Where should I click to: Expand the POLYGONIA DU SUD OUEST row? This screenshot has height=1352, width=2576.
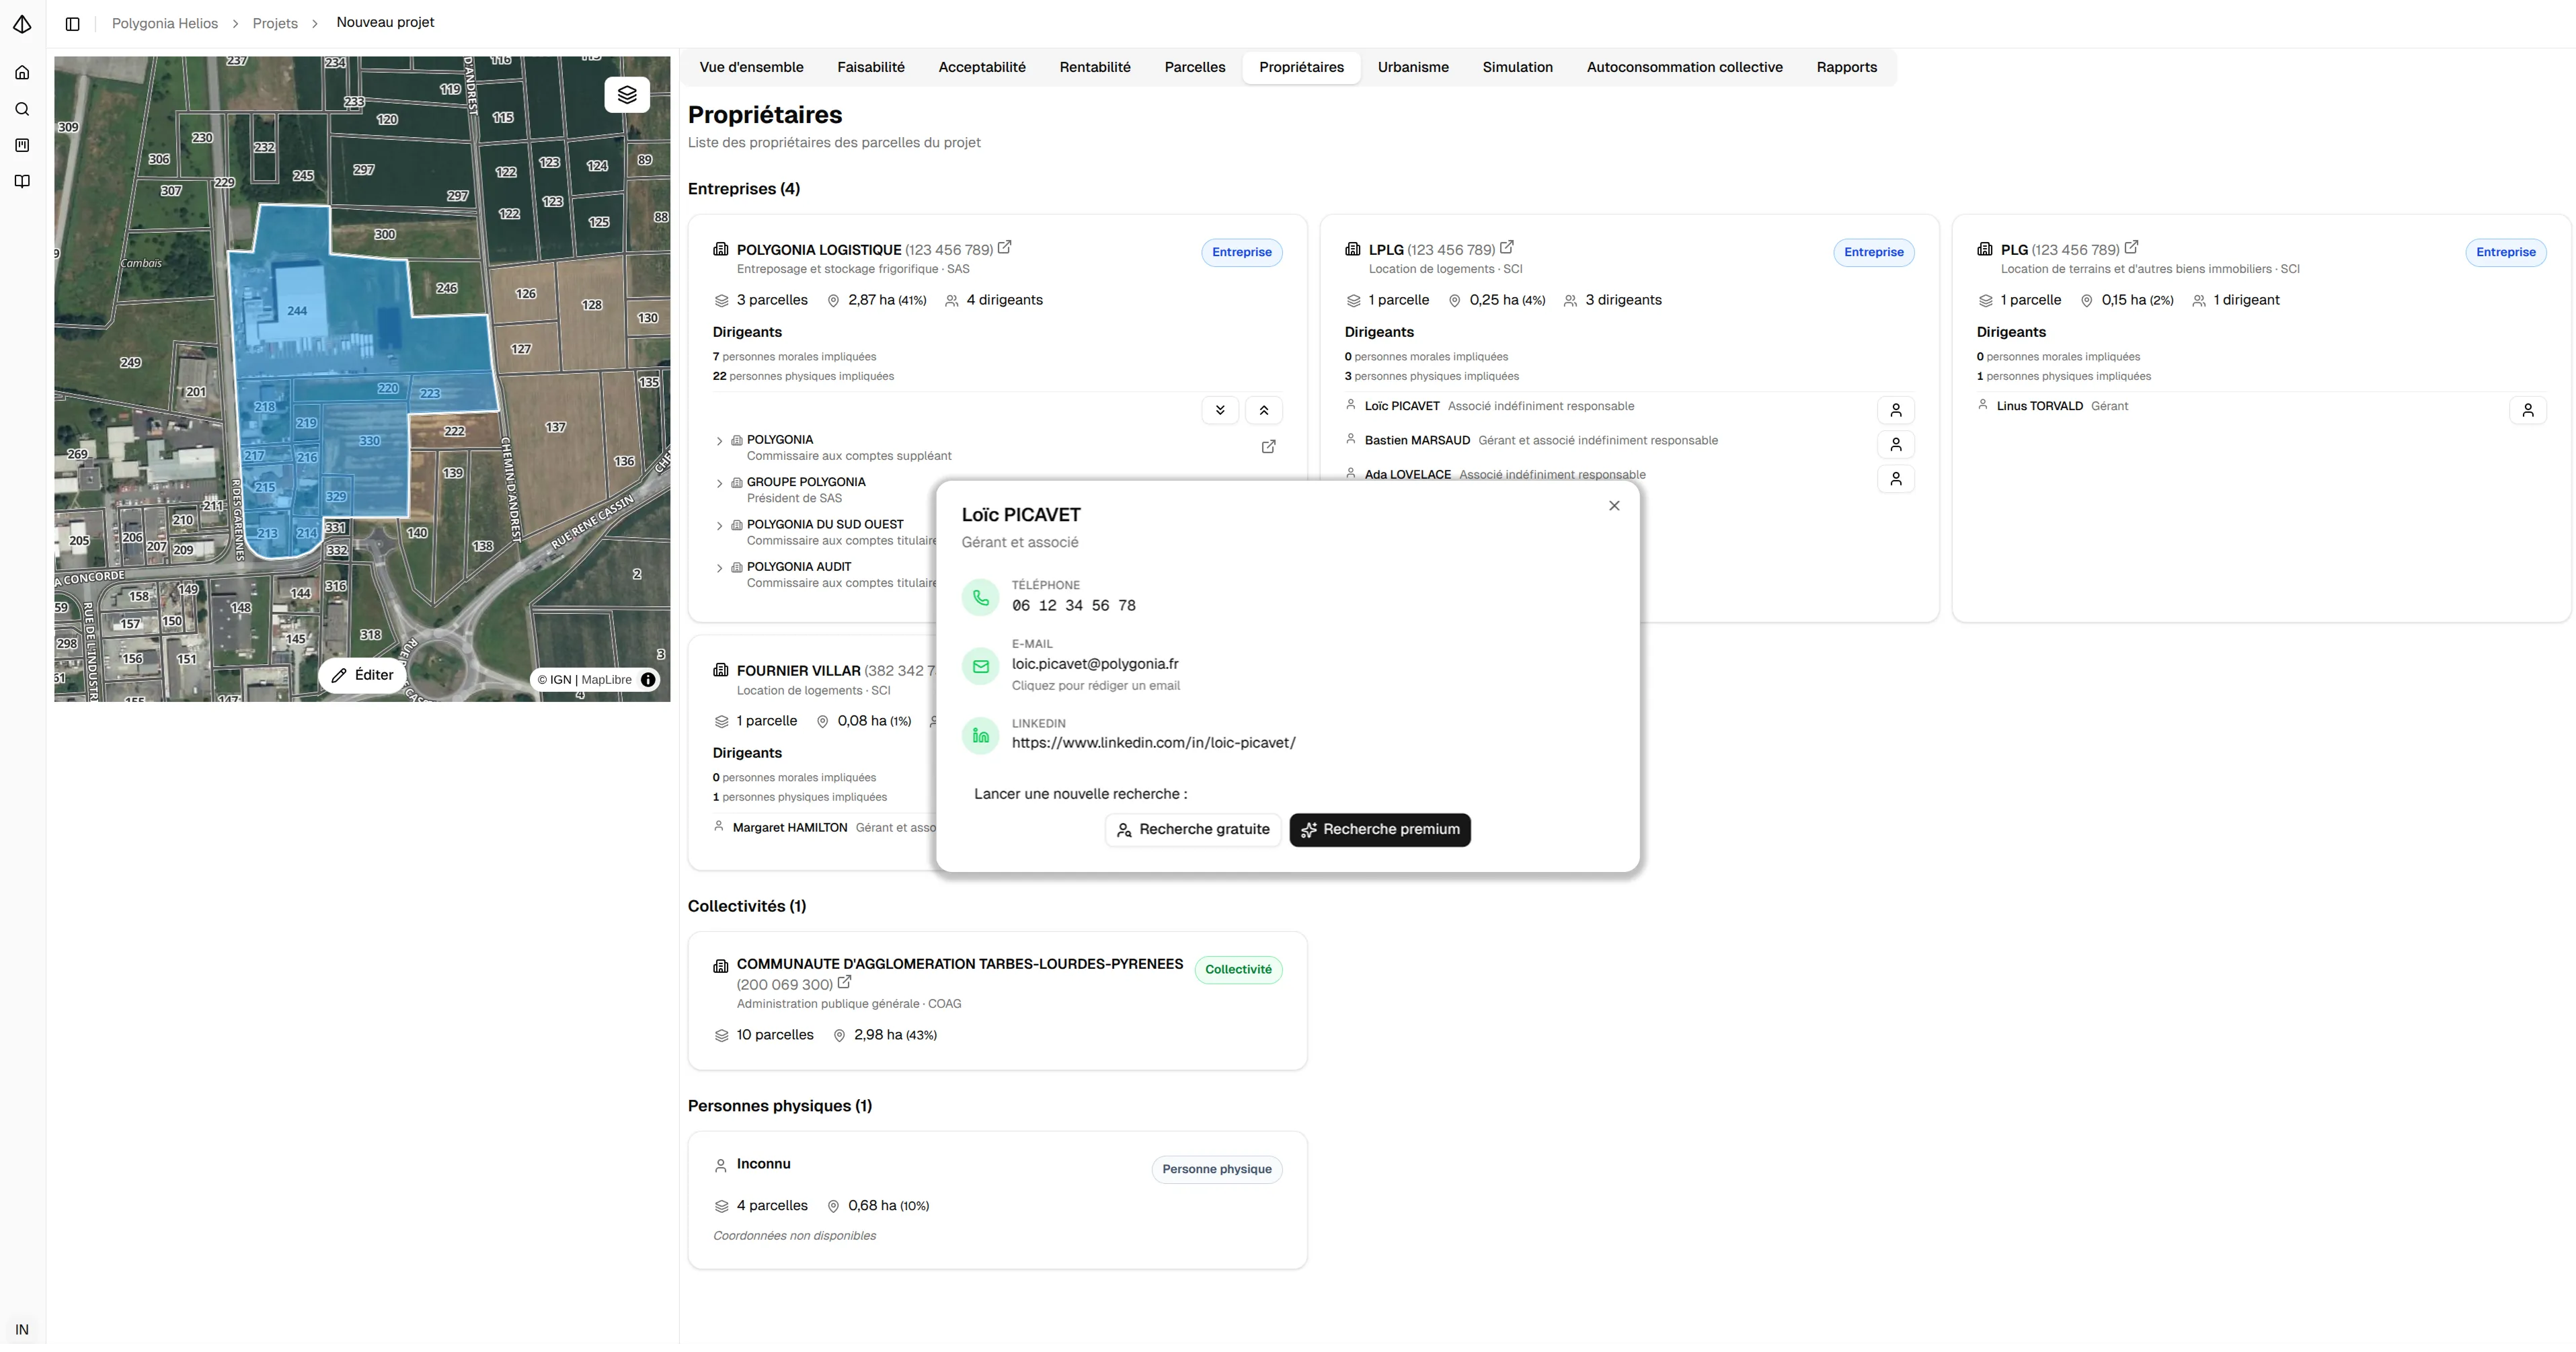coord(719,526)
